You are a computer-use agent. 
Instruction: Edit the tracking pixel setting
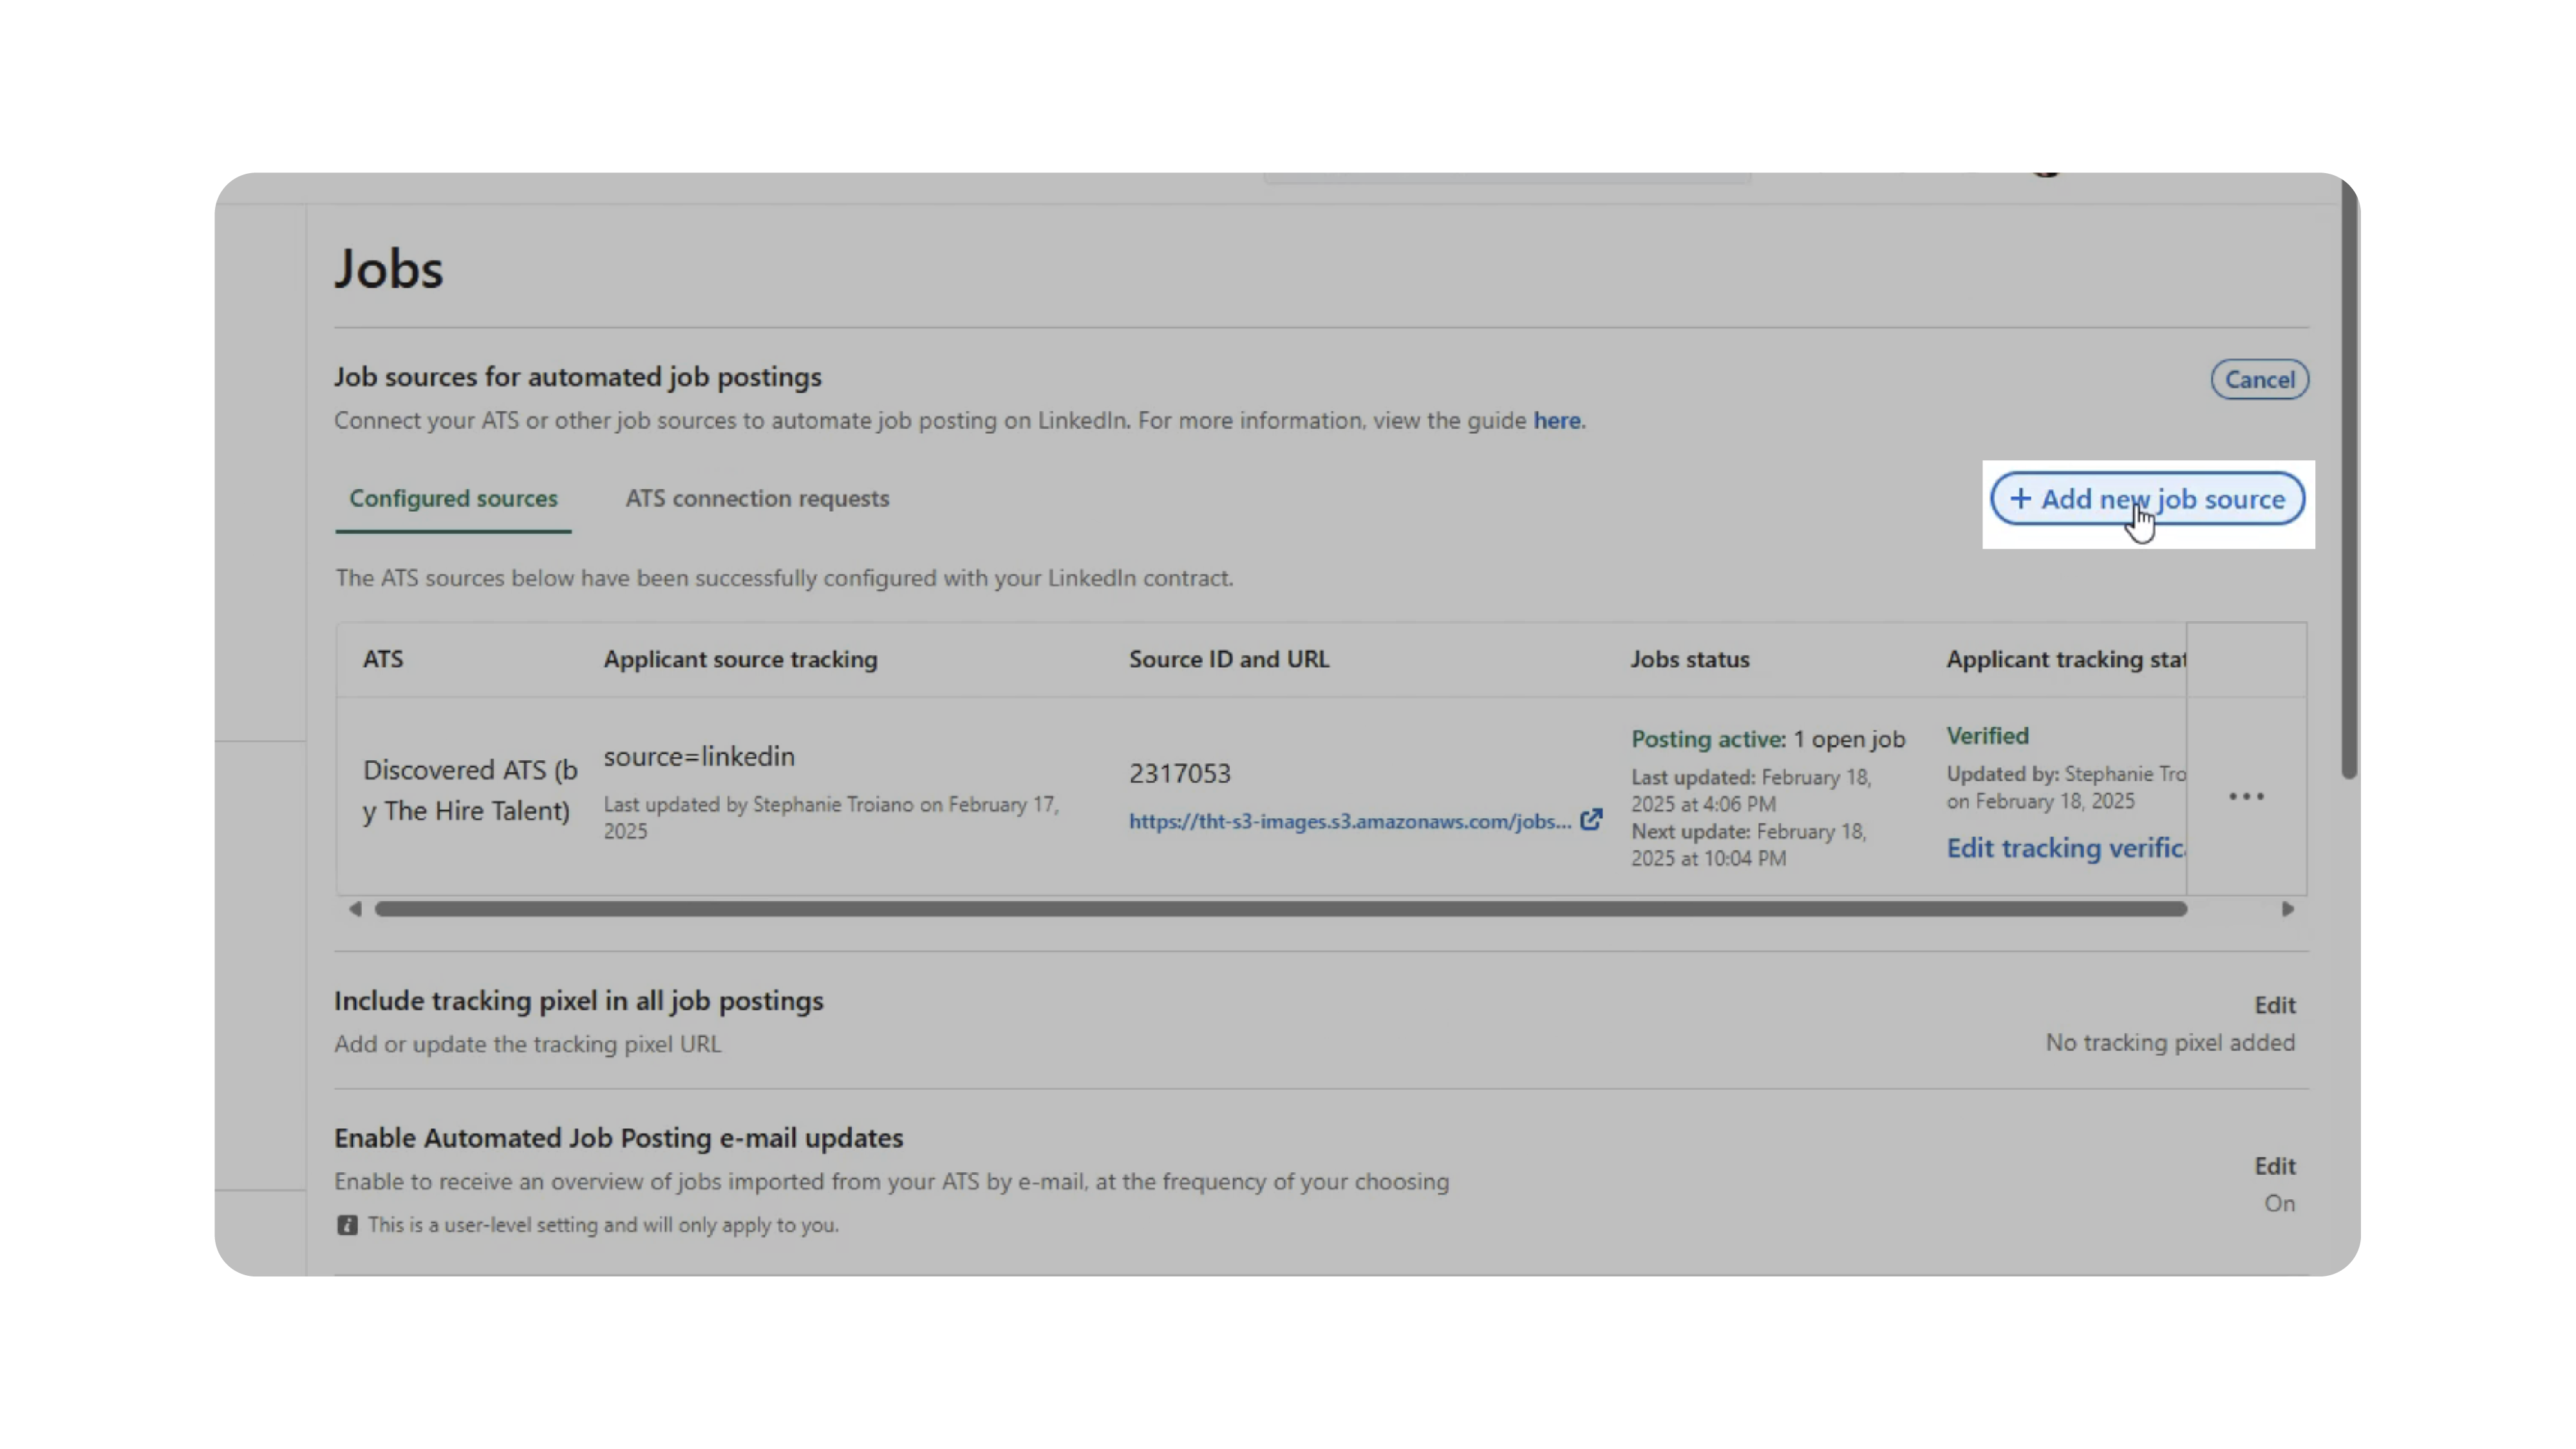point(2274,1004)
